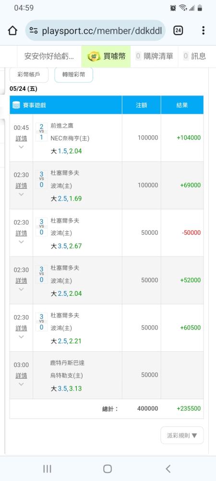
Task: Open 詳情 link for 00:45 match
Action: pos(21,139)
